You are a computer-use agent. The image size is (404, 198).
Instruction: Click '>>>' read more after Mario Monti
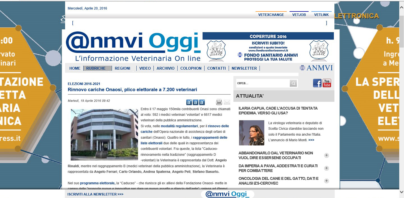[x=311, y=140]
